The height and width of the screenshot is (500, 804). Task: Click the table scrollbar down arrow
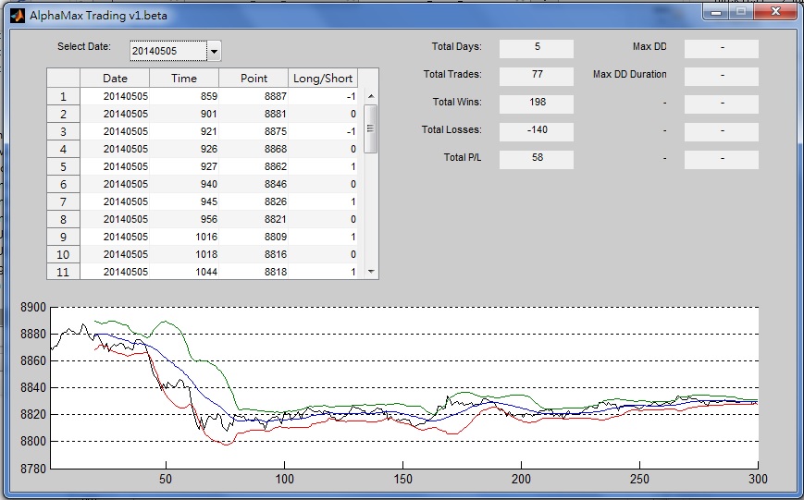[371, 272]
